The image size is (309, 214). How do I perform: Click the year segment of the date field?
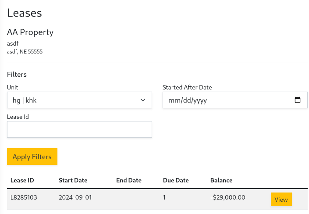coord(199,100)
